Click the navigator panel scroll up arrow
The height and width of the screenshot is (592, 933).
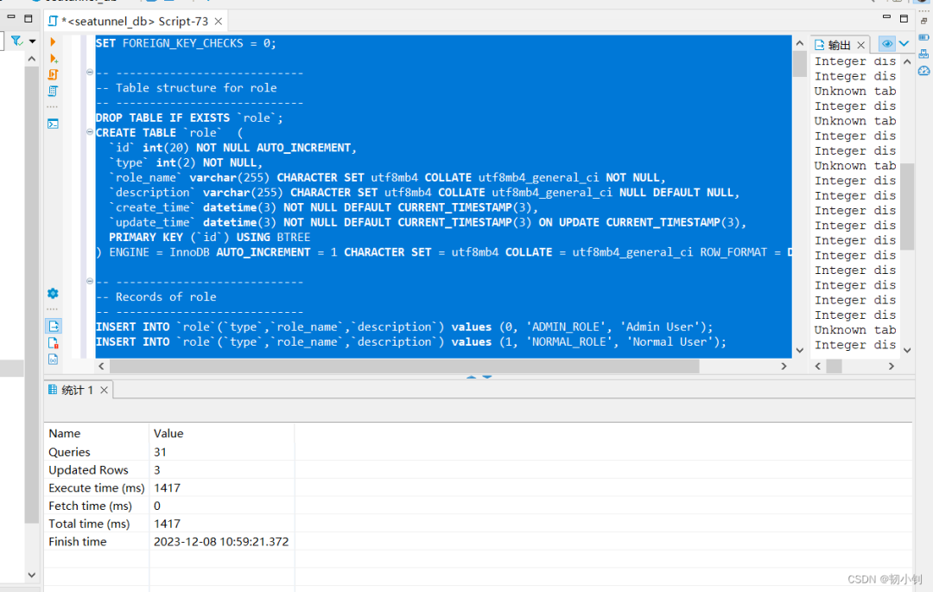pyautogui.click(x=32, y=59)
